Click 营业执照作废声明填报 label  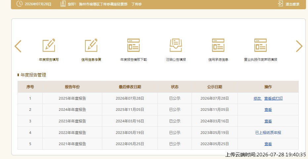pos(260,60)
